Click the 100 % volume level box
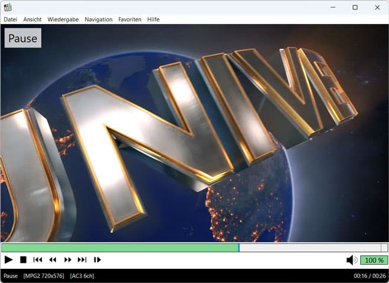The image size is (389, 283). (x=373, y=260)
